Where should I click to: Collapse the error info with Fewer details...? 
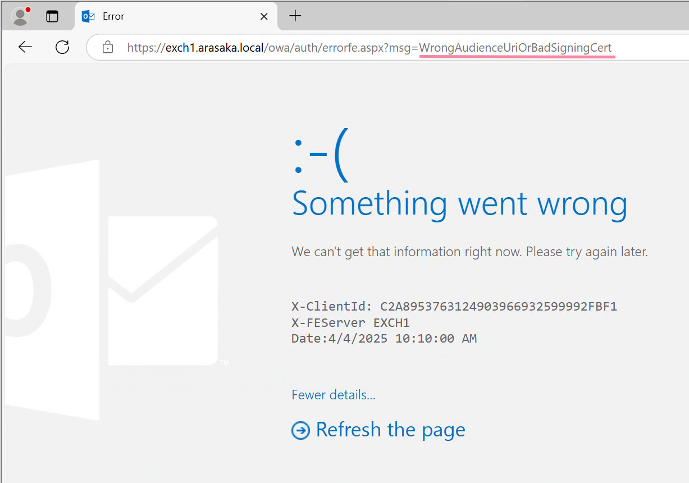(x=333, y=395)
